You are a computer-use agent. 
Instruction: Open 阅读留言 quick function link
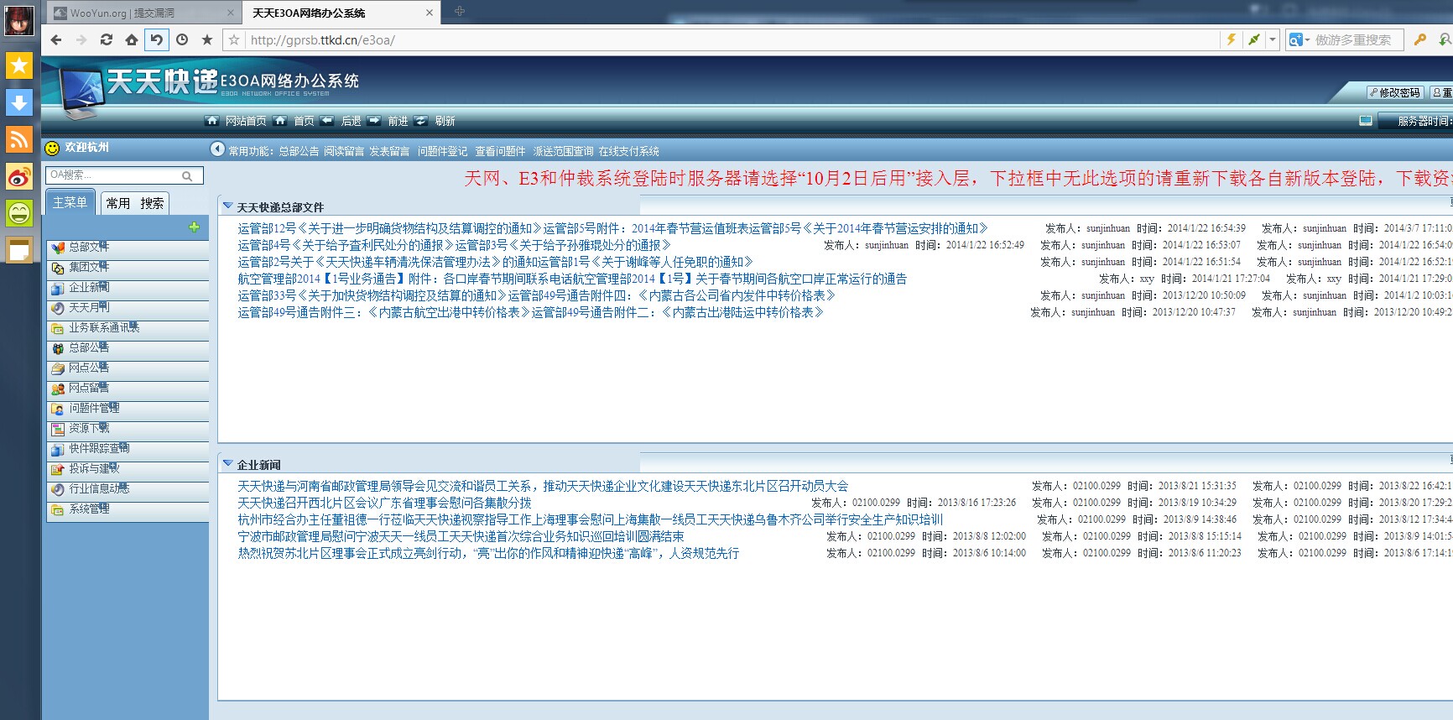344,151
